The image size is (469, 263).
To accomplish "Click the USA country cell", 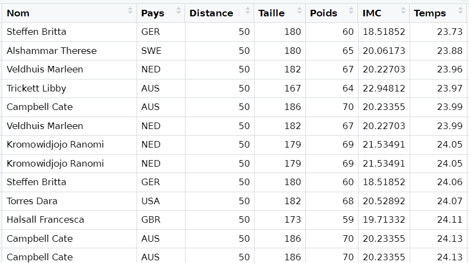I will 151,201.
